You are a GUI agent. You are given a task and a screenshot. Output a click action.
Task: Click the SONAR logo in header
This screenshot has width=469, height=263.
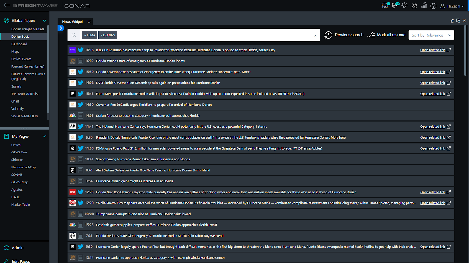[77, 6]
